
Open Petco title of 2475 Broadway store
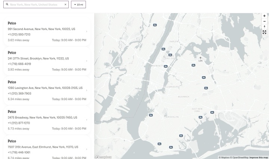pyautogui.click(x=12, y=111)
